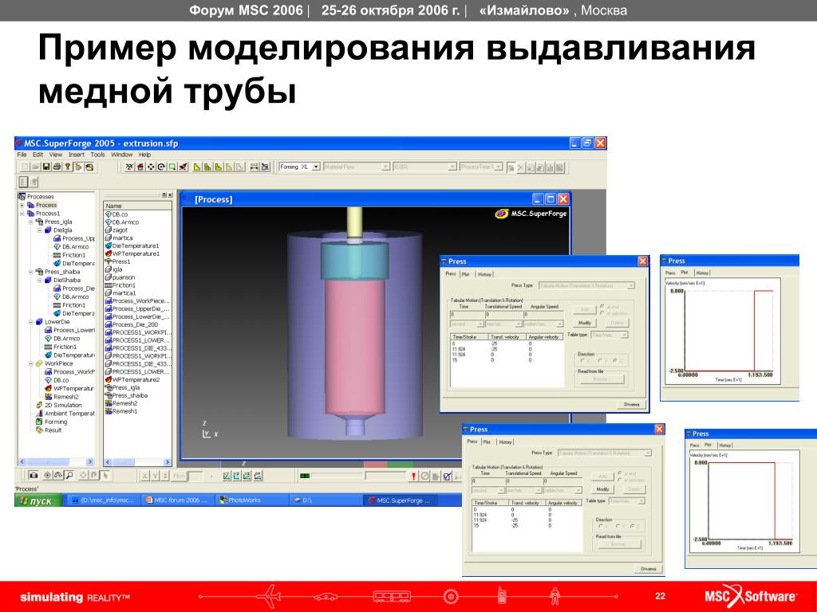Screen dimensions: 817x612
Task: Click horizontal scrollbar under Processes tree
Action: click(x=56, y=461)
